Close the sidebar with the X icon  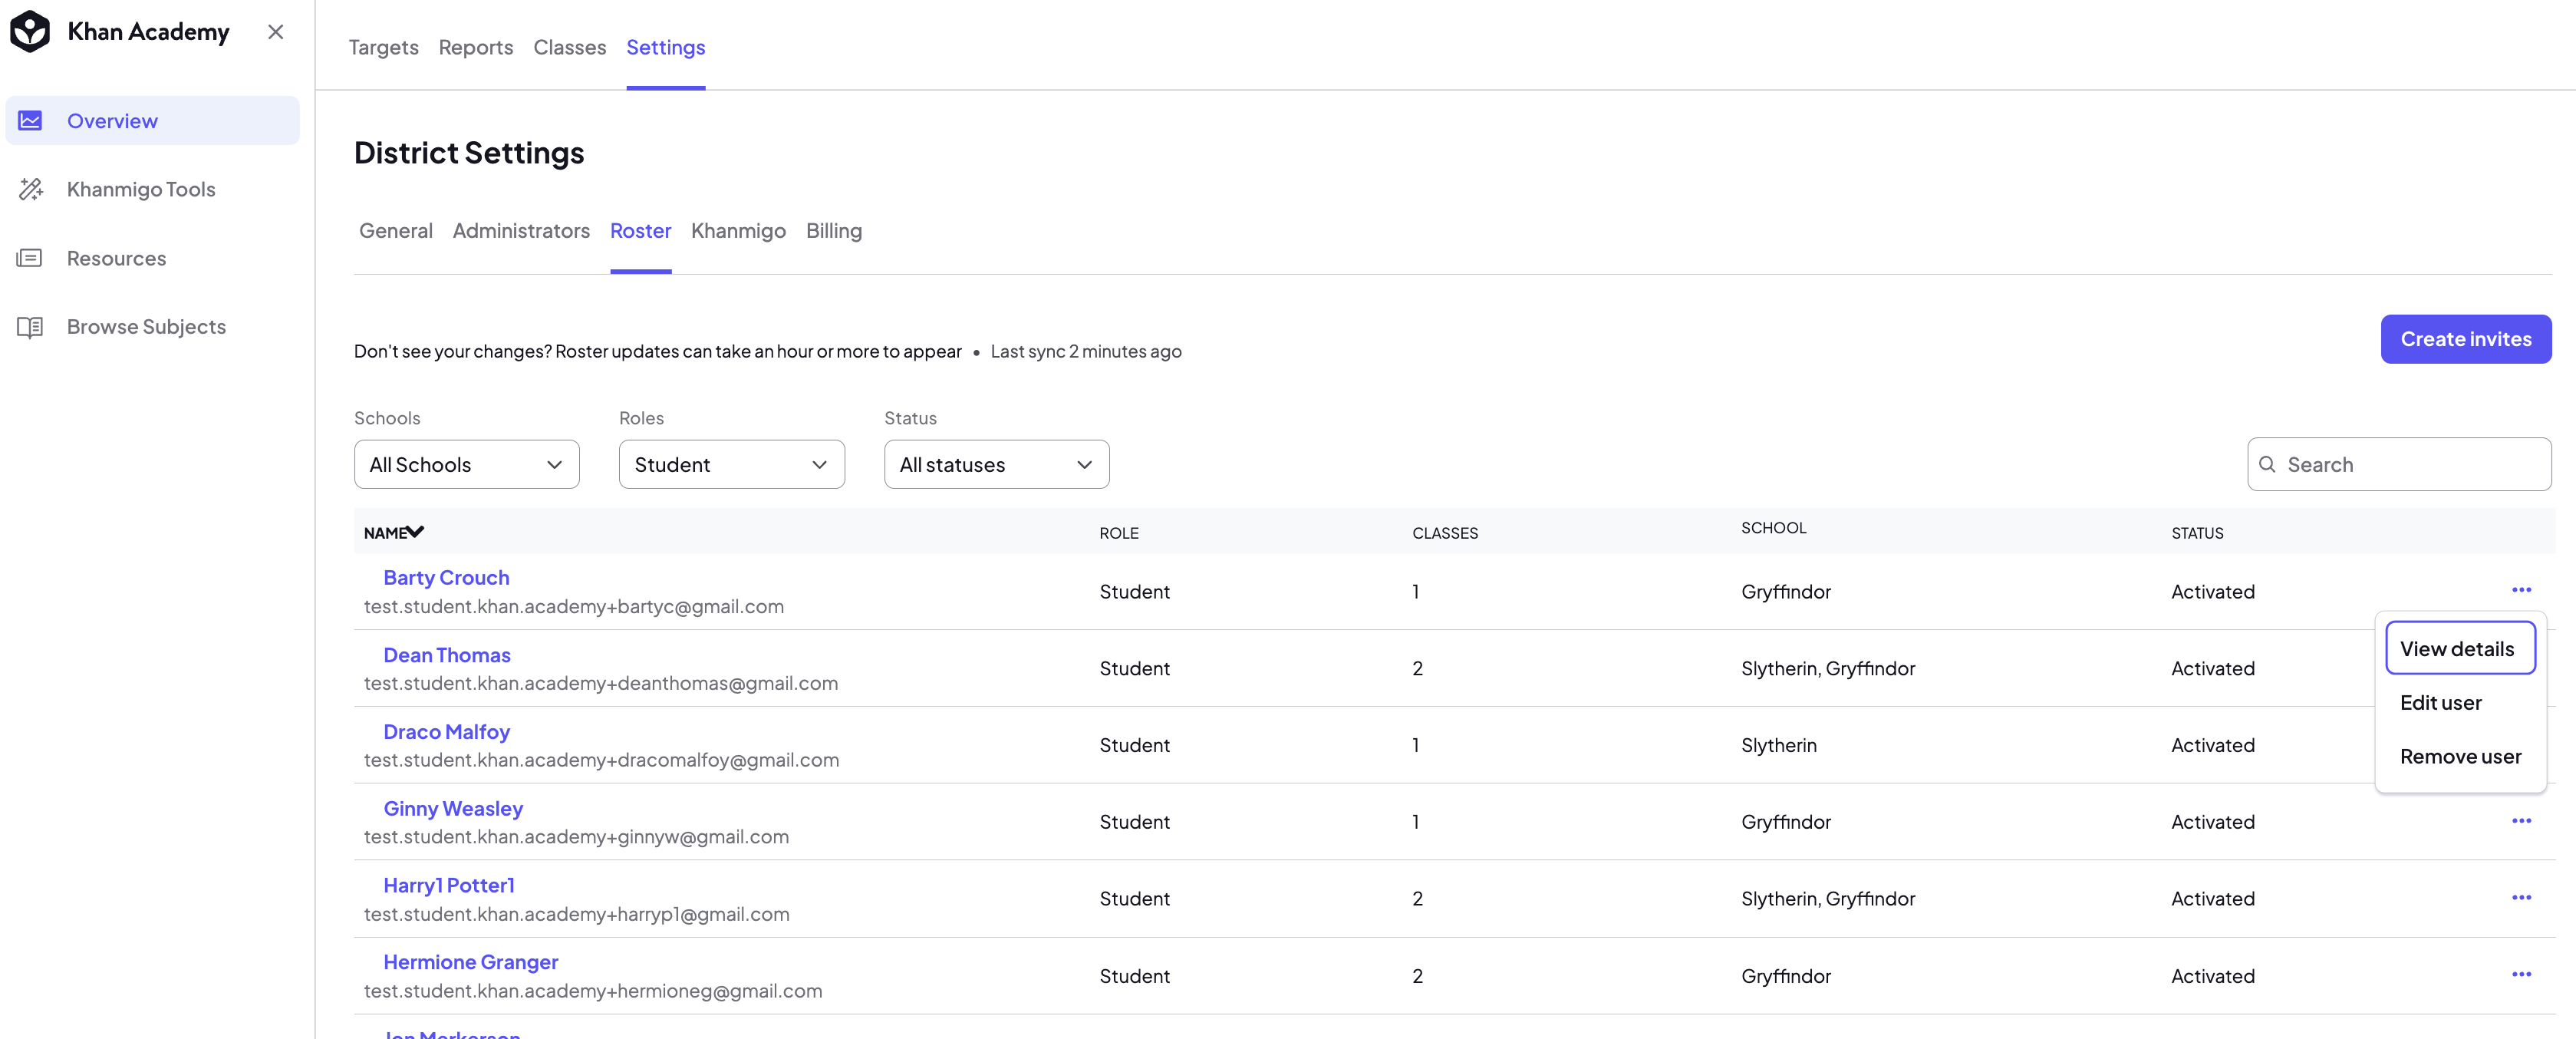point(276,32)
